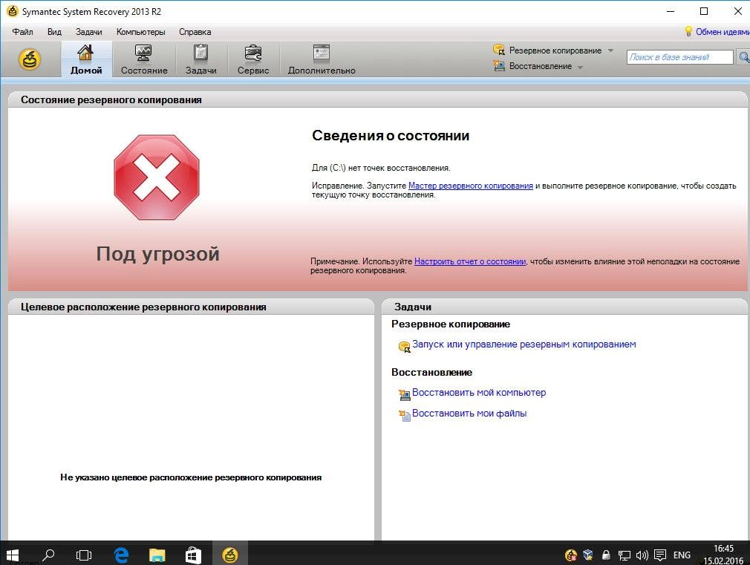Click the volume speaker tray icon
The width and height of the screenshot is (750, 565).
pyautogui.click(x=642, y=555)
